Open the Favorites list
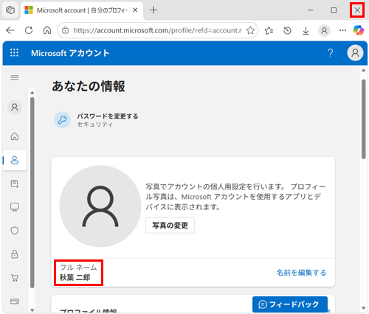The height and width of the screenshot is (314, 369). 269,31
